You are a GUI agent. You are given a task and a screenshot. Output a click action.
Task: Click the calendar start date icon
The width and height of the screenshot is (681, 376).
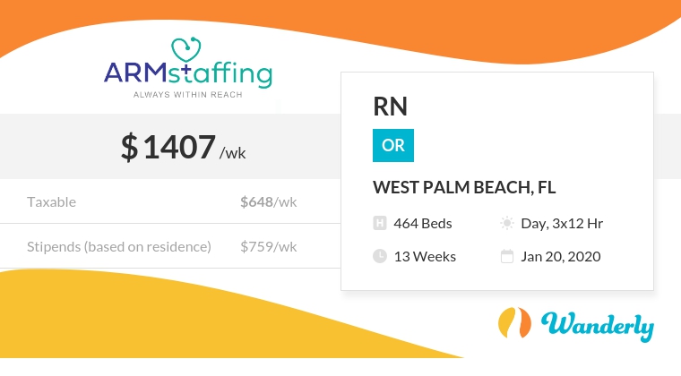coord(507,256)
